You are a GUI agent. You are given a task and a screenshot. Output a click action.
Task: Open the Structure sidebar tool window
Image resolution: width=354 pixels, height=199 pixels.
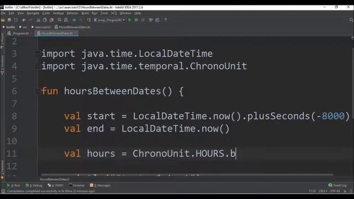2,65
